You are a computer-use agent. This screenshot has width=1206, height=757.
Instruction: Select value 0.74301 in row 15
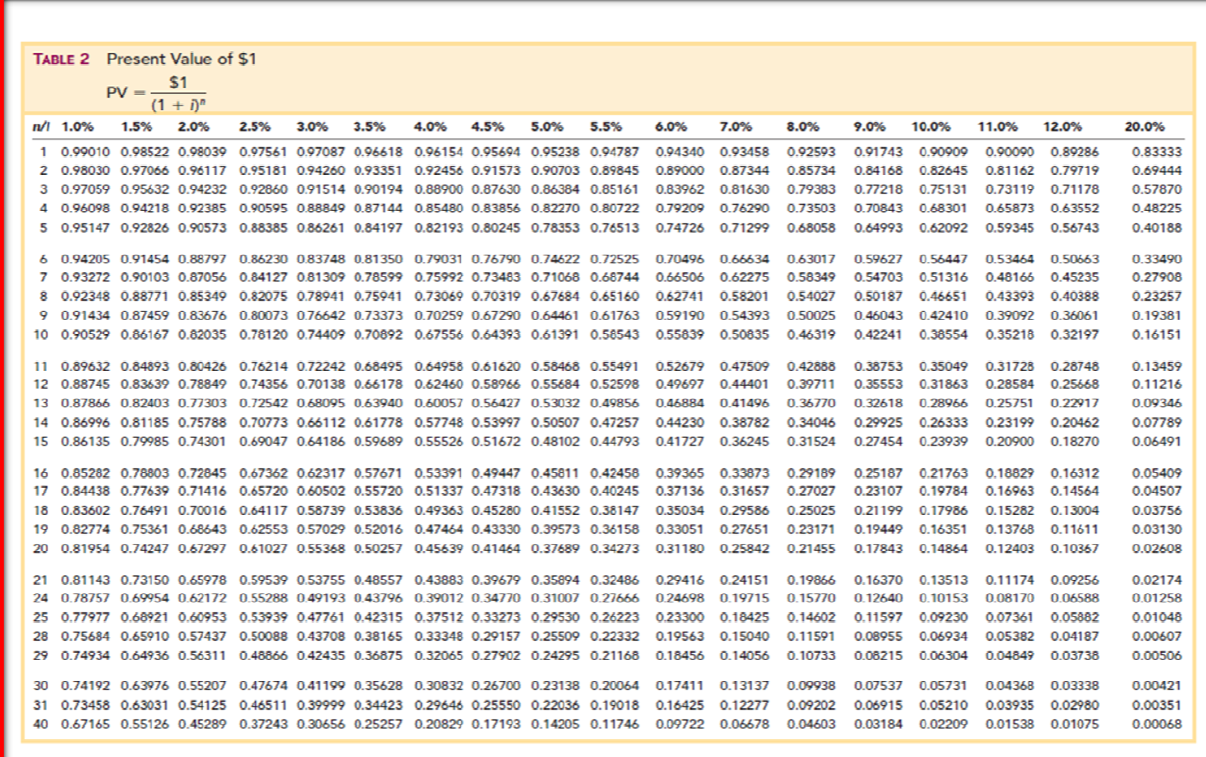coord(203,441)
